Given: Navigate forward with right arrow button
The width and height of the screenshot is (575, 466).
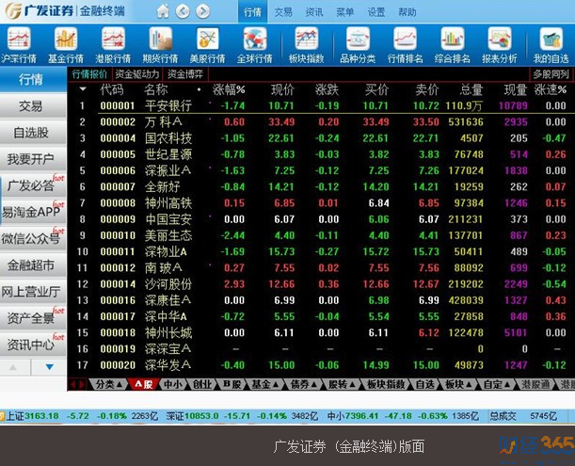Looking at the screenshot, I should (202, 11).
